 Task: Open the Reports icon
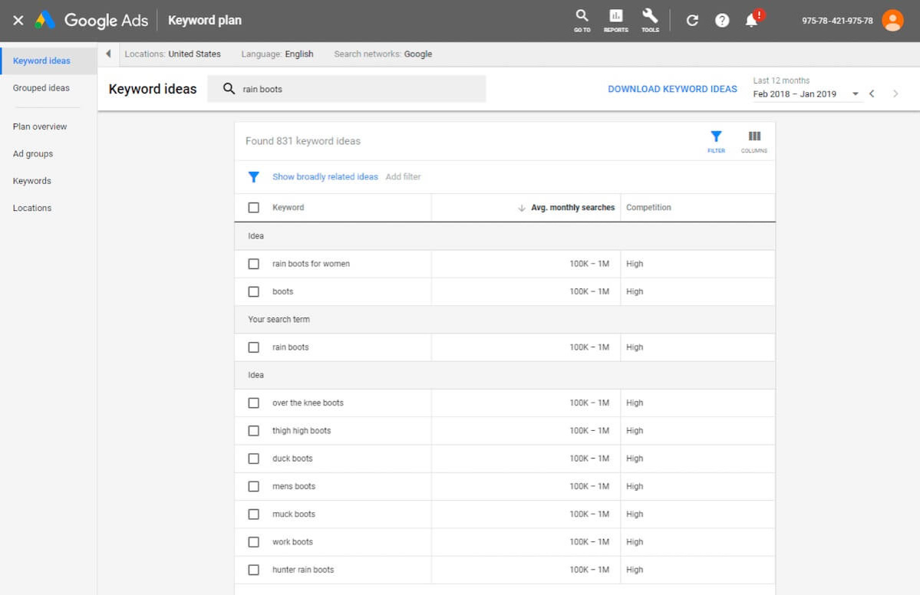tap(615, 21)
